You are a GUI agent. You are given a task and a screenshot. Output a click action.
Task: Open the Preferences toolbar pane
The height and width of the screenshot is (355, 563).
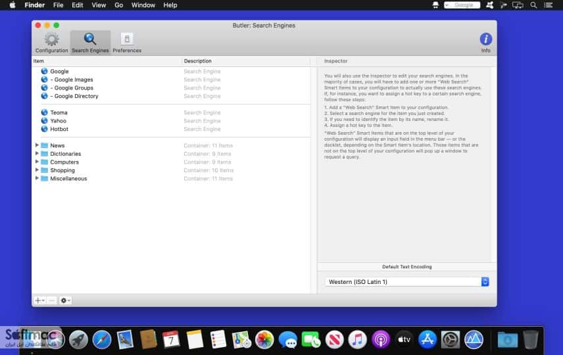(x=127, y=43)
